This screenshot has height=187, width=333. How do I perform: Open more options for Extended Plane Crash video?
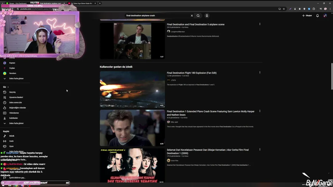[x=260, y=111]
